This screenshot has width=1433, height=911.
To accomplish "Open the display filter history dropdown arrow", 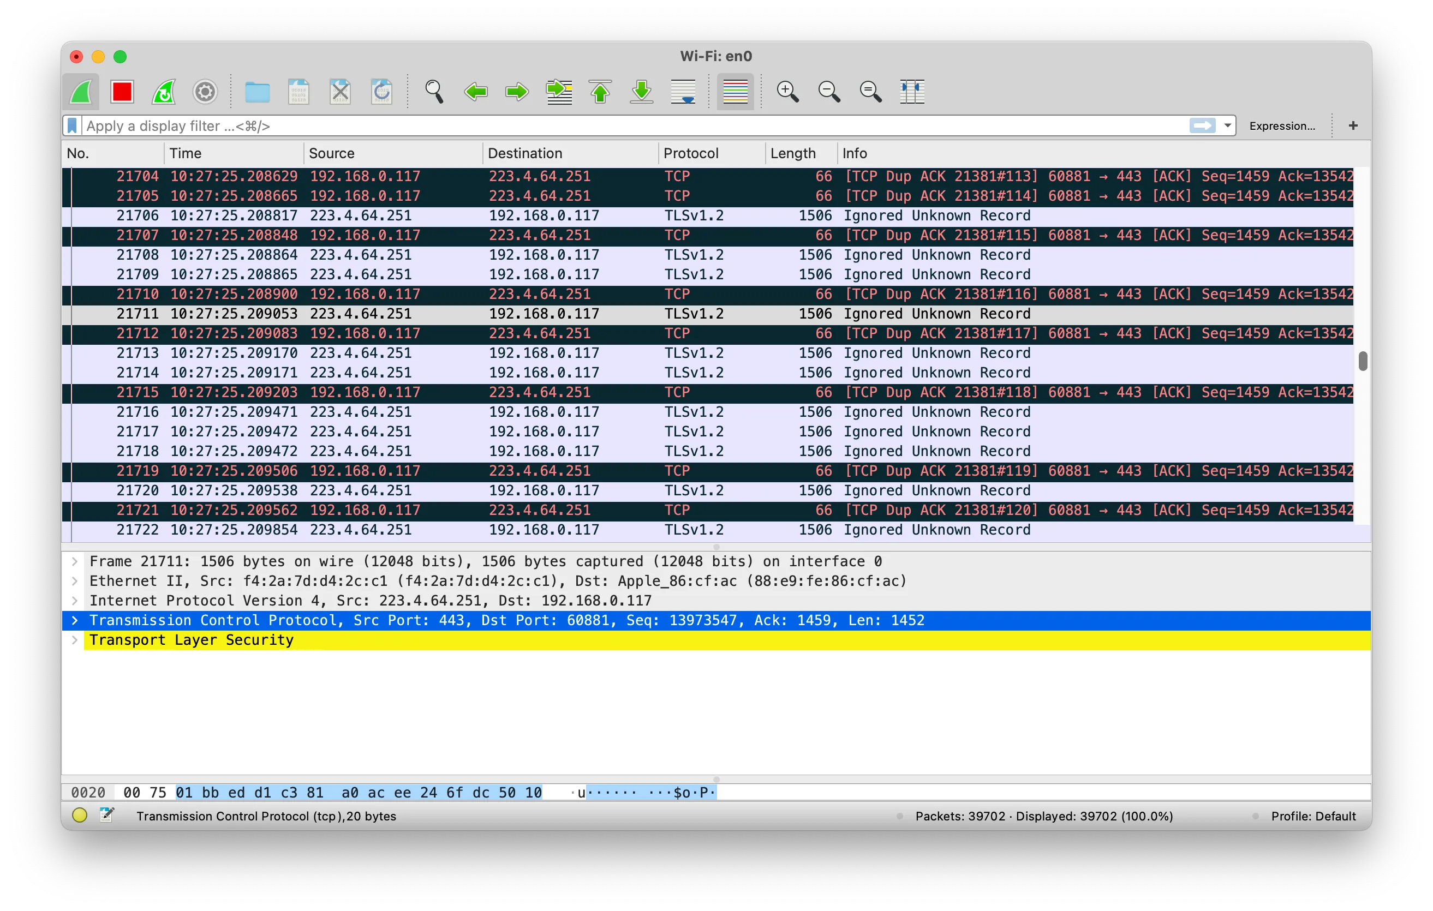I will tap(1227, 125).
